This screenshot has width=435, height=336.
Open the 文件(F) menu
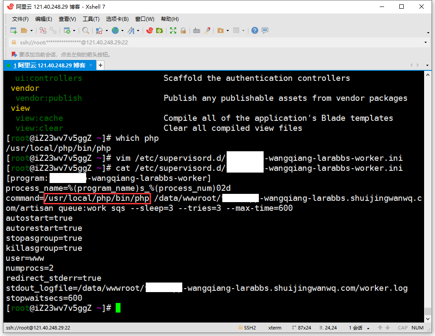pos(20,19)
